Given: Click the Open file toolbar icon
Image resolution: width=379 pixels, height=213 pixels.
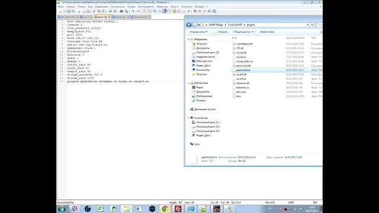Looking at the screenshot, I should tap(64, 11).
